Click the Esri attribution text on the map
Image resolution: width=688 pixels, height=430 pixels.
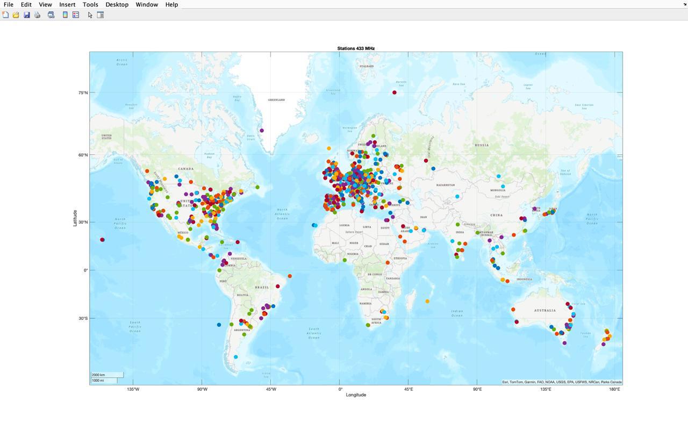tap(562, 382)
